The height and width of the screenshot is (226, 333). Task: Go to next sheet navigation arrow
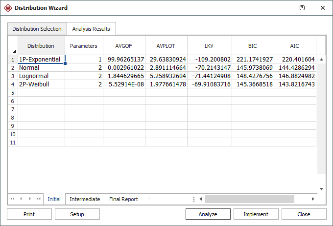click(x=30, y=199)
